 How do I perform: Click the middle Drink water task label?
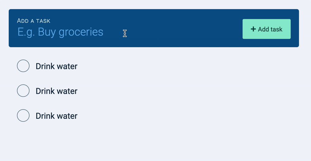click(x=56, y=91)
